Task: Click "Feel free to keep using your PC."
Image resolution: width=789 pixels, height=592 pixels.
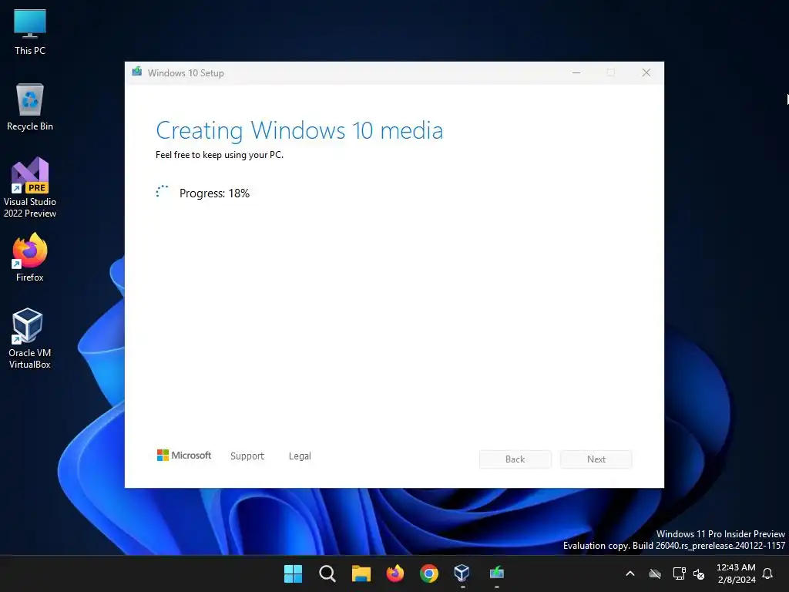Action: (x=220, y=154)
